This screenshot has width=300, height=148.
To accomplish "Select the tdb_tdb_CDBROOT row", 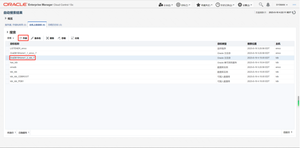I will [x=150, y=77].
